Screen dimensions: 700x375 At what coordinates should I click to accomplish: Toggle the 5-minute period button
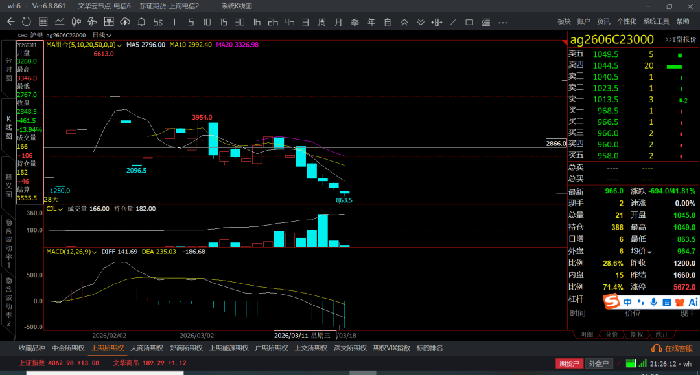coord(191,22)
